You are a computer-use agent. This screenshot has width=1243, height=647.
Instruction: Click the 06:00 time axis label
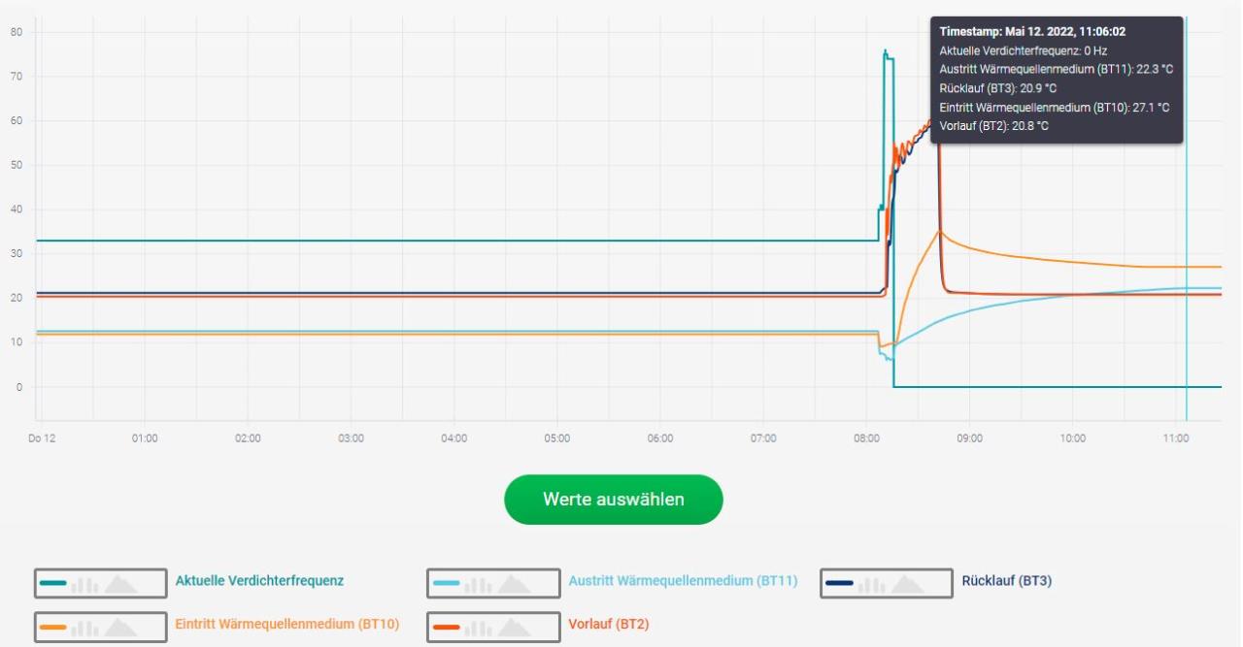[x=660, y=438]
